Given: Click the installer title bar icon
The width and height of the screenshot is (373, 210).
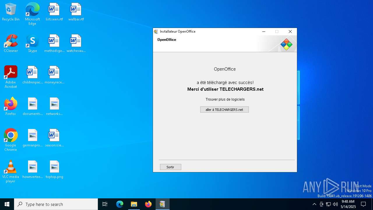Looking at the screenshot, I should coord(156,32).
